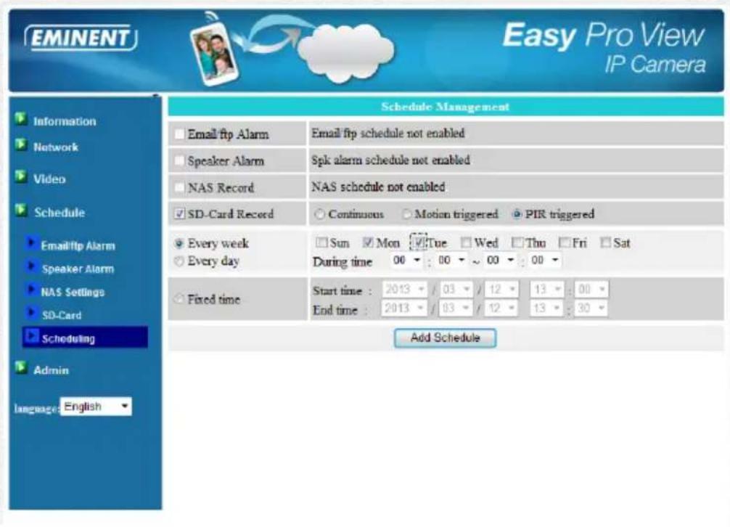Open the End time minute dropdown

pyautogui.click(x=591, y=309)
